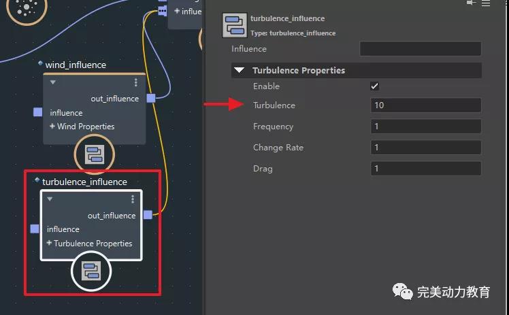
Task: Collapse the wind_influence node using its triangle
Action: (x=53, y=82)
